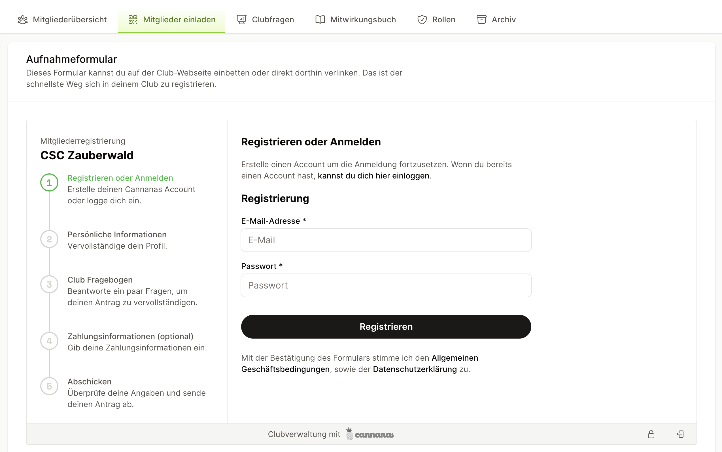Image resolution: width=722 pixels, height=452 pixels.
Task: Click the logout arrow icon in the footer
Action: (680, 434)
